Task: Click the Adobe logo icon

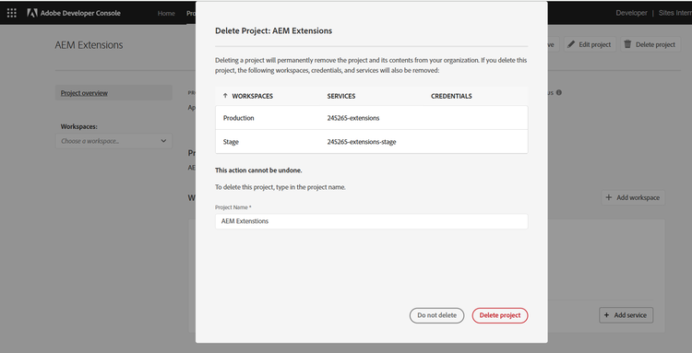Action: pyautogui.click(x=31, y=13)
